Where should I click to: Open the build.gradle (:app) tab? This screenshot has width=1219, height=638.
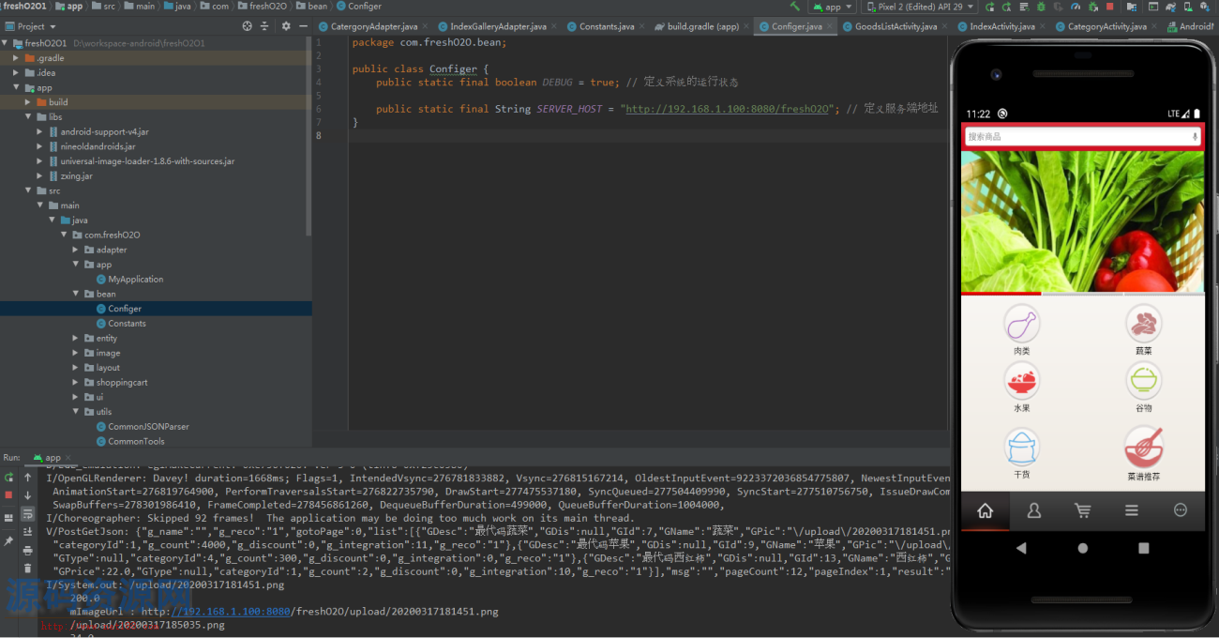click(x=701, y=26)
